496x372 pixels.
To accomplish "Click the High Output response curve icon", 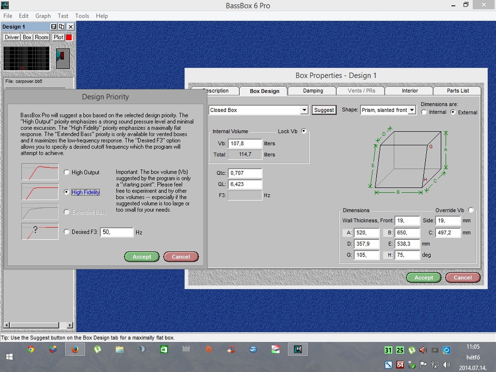I will click(40, 172).
